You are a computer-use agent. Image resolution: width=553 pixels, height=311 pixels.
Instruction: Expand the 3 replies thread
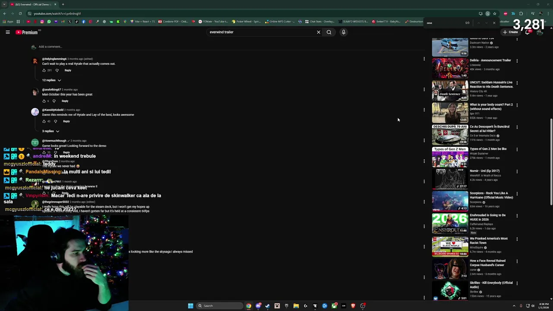[51, 131]
